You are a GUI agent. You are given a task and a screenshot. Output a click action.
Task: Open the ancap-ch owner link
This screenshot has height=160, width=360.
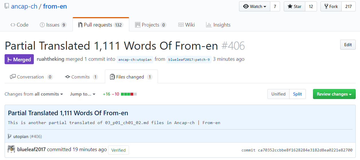(24, 6)
